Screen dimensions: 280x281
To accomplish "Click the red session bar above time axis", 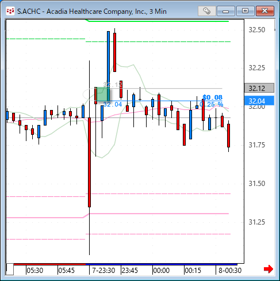I will [x=49, y=264].
